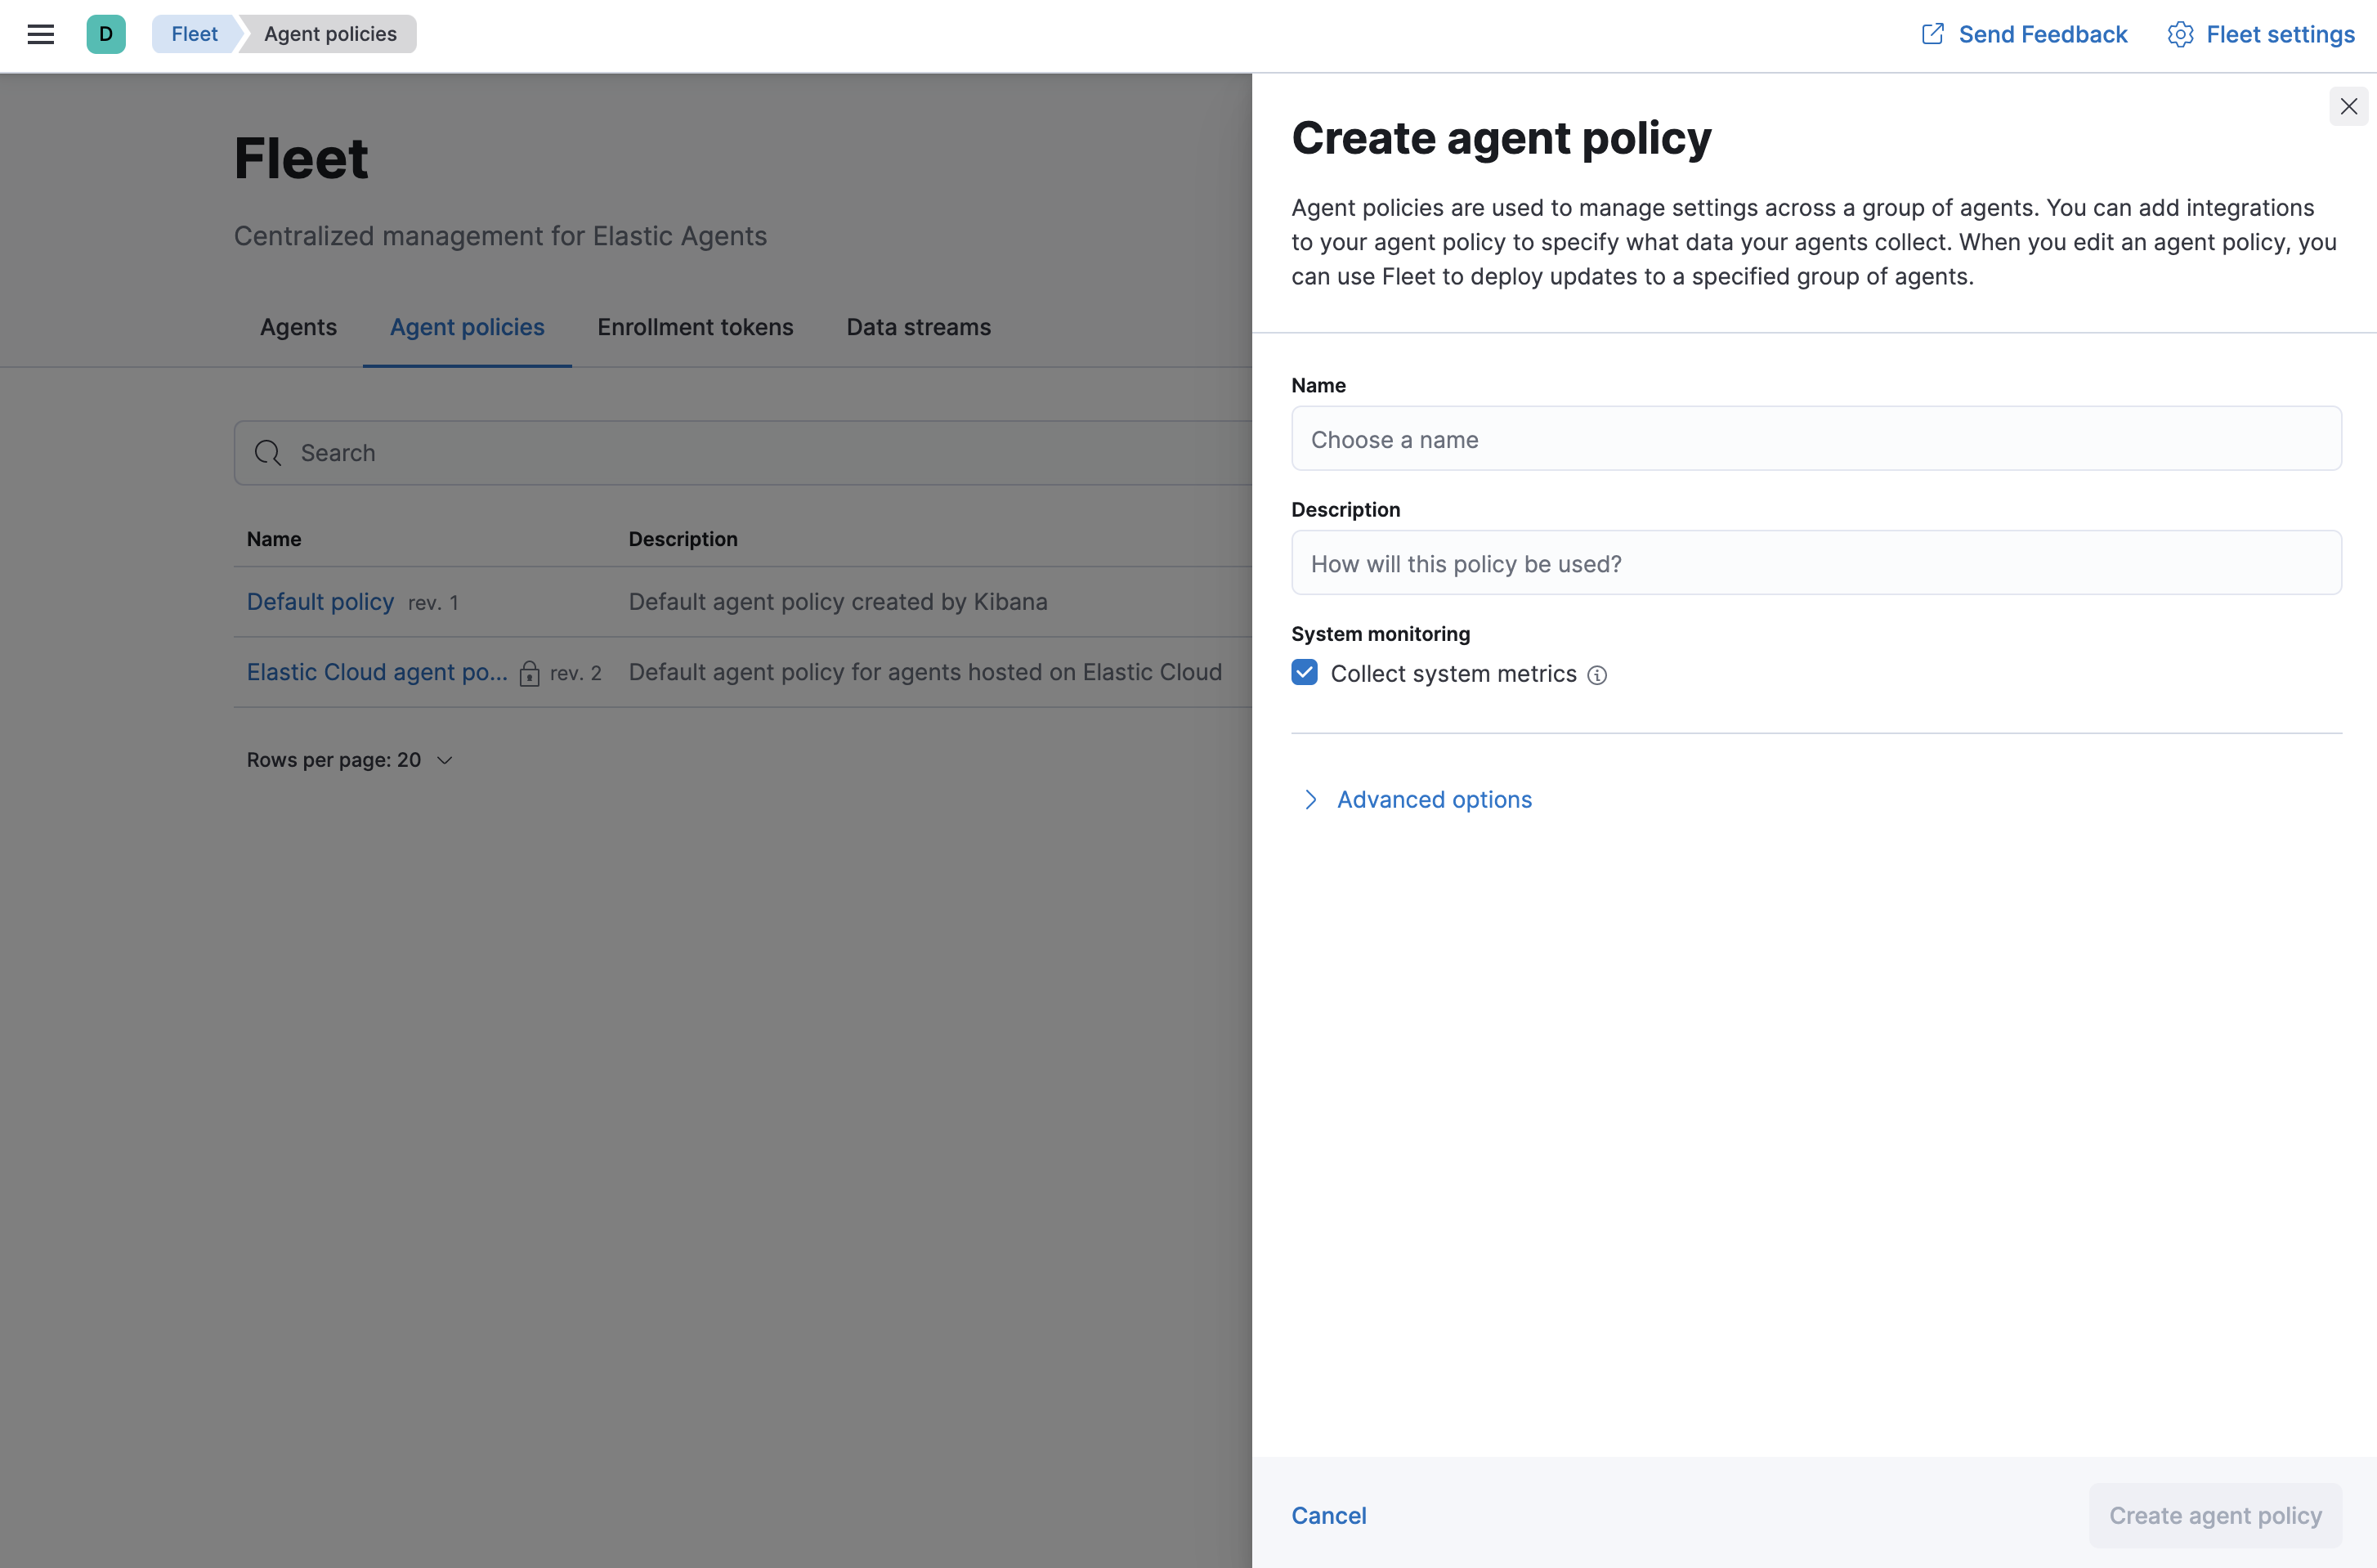Screen dimensions: 2377x1568
Task: Select the Enrollment tokens tab
Action: (695, 325)
